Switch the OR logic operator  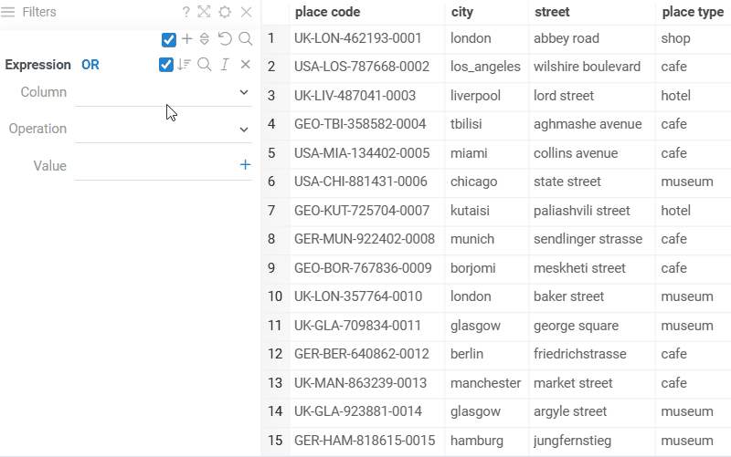pos(90,65)
